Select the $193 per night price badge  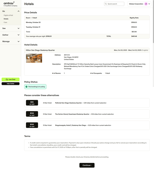(32, 125)
